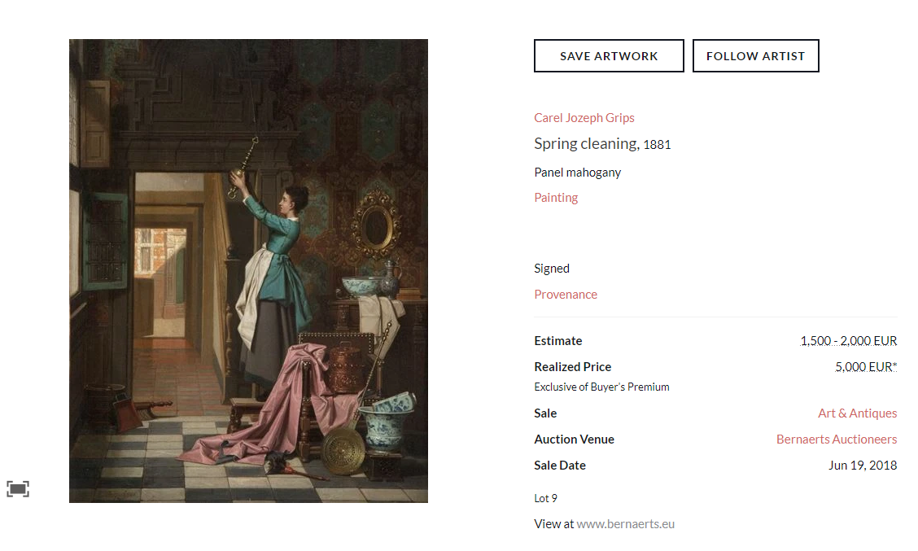The height and width of the screenshot is (551, 918).
Task: Click the Estimate label
Action: [558, 341]
